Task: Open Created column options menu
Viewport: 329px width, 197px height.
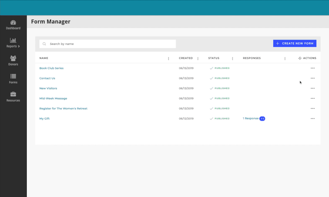Action: (x=198, y=59)
